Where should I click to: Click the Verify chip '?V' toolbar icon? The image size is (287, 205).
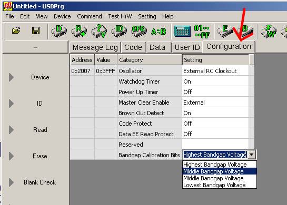coord(99,31)
